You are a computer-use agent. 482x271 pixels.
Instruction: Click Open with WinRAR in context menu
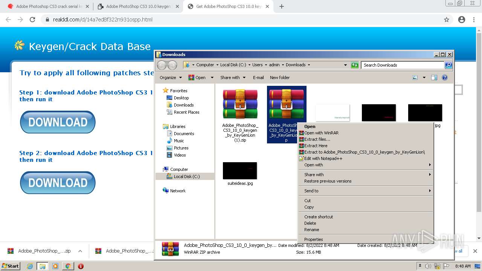(321, 133)
